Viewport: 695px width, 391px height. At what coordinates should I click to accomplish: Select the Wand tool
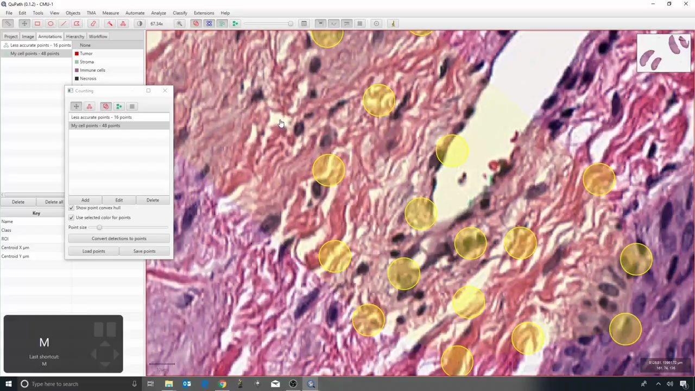(x=110, y=23)
